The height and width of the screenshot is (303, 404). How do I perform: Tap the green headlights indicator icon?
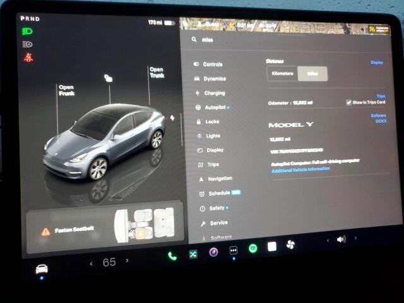[27, 32]
